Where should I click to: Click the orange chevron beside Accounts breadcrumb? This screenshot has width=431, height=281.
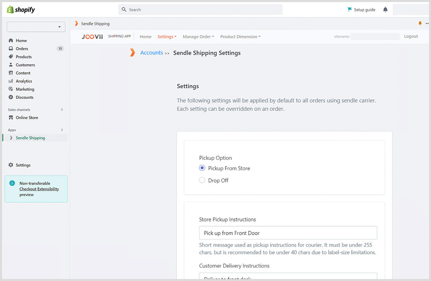click(x=133, y=52)
